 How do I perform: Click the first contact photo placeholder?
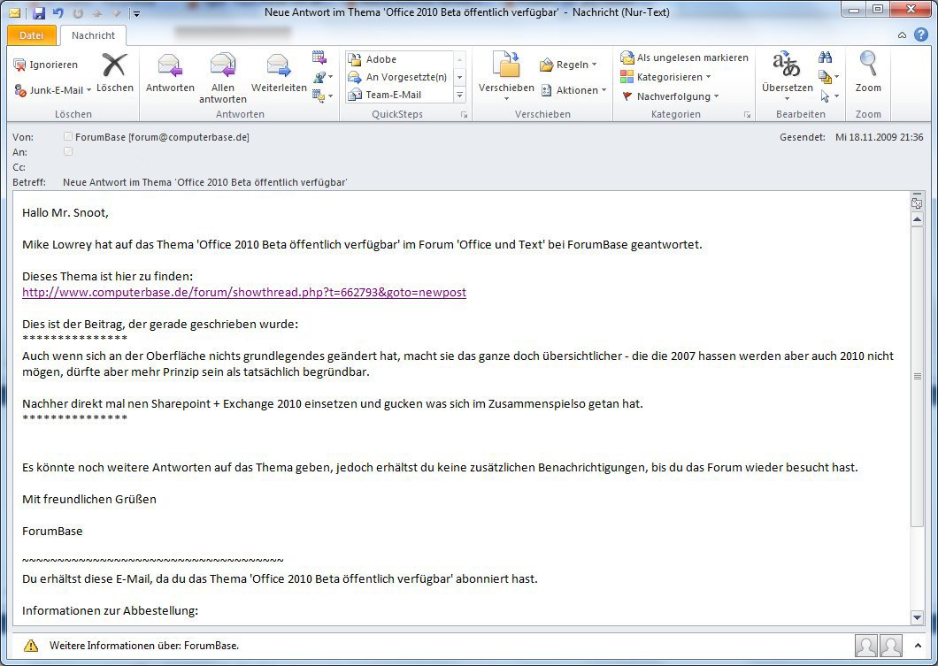coord(866,646)
